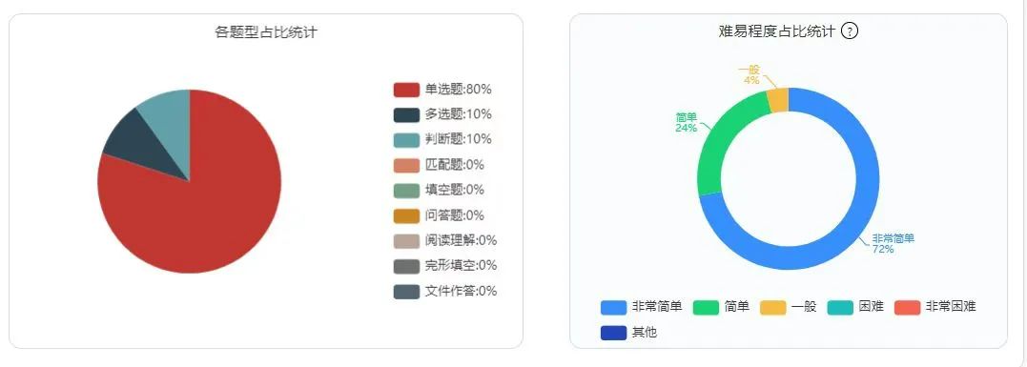Click the 填空题 legend color swatch
The width and height of the screenshot is (1027, 367).
pos(406,190)
